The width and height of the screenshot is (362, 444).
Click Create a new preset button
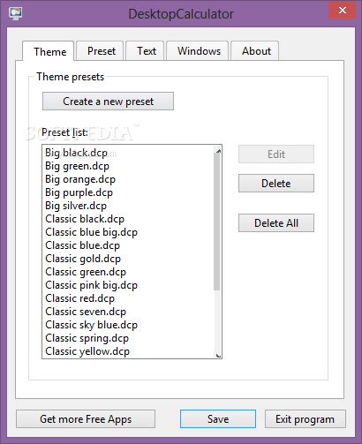pyautogui.click(x=108, y=102)
